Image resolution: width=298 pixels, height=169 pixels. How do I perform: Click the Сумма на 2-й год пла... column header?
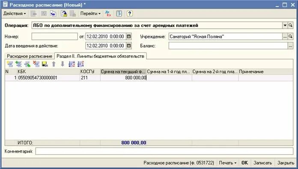pyautogui.click(x=215, y=71)
